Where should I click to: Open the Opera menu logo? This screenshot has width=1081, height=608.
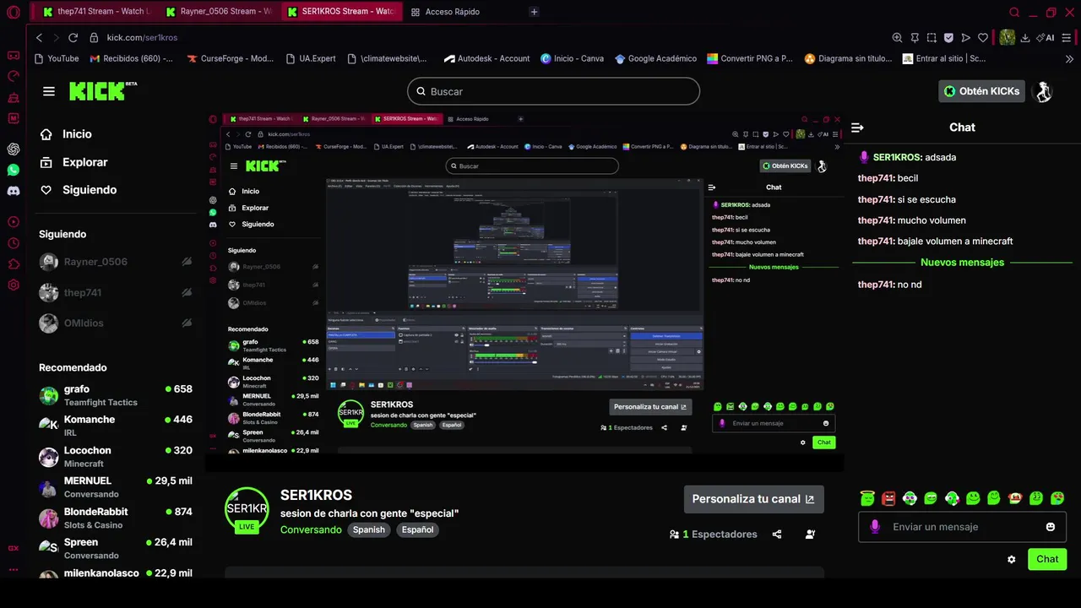pos(14,12)
